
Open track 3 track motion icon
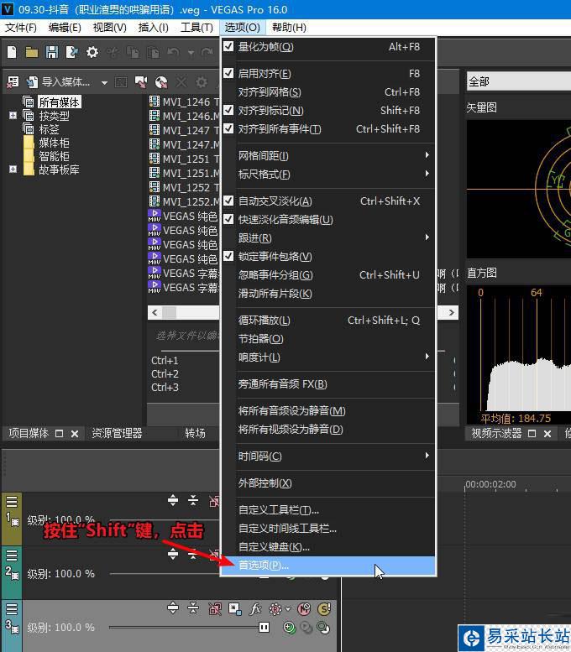tap(235, 609)
